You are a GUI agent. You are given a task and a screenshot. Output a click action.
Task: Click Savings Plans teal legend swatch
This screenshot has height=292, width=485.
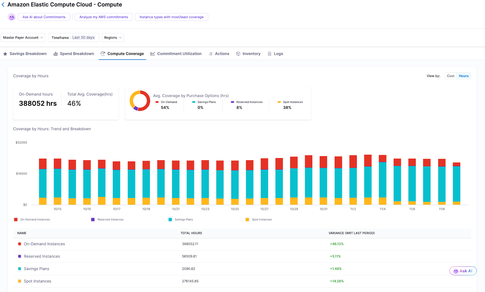[x=170, y=220]
